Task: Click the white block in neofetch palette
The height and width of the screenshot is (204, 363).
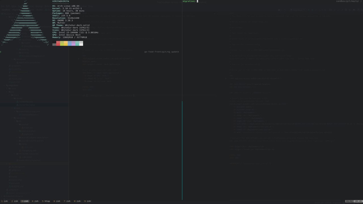Action: coord(81,43)
